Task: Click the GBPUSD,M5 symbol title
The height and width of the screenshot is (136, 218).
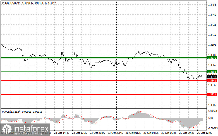Action: [13, 3]
